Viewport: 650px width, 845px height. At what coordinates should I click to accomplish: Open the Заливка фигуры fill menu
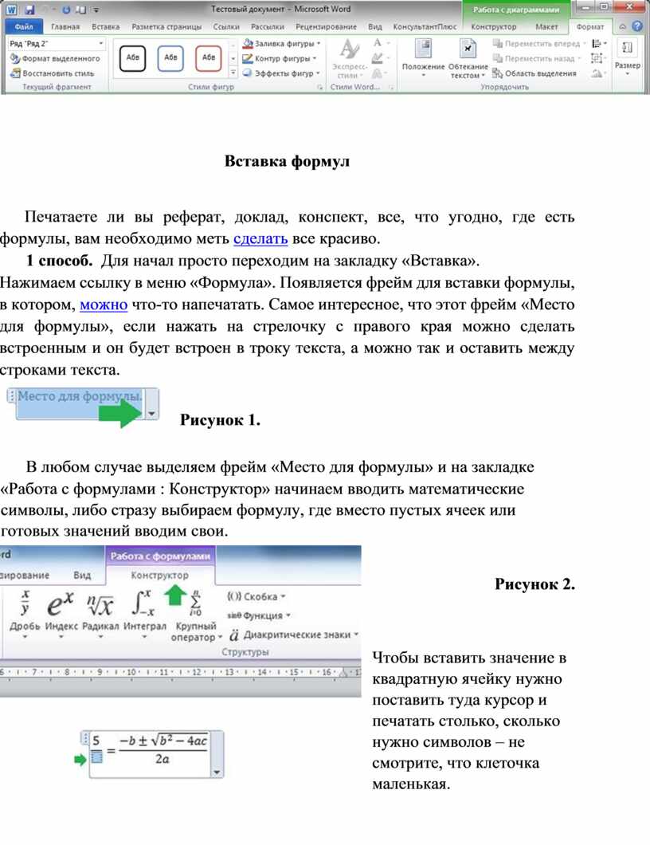[281, 43]
